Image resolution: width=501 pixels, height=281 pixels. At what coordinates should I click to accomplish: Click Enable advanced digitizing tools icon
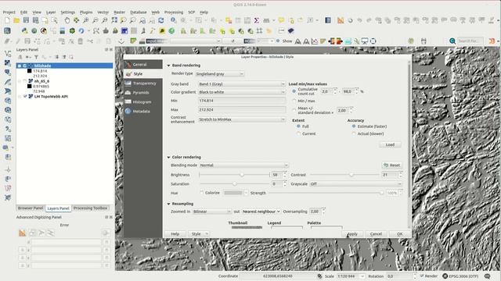(x=22, y=233)
